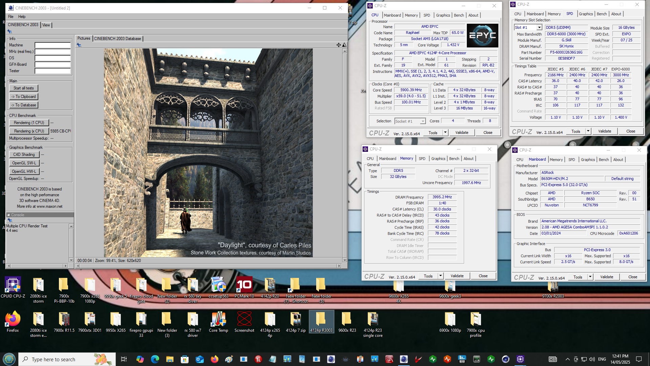Switch to the View tab in CINEBENCH
This screenshot has width=650, height=366.
point(46,25)
